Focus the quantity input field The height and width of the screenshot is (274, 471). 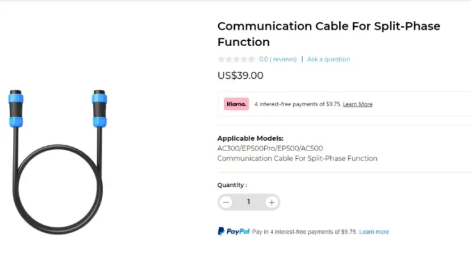(249, 202)
